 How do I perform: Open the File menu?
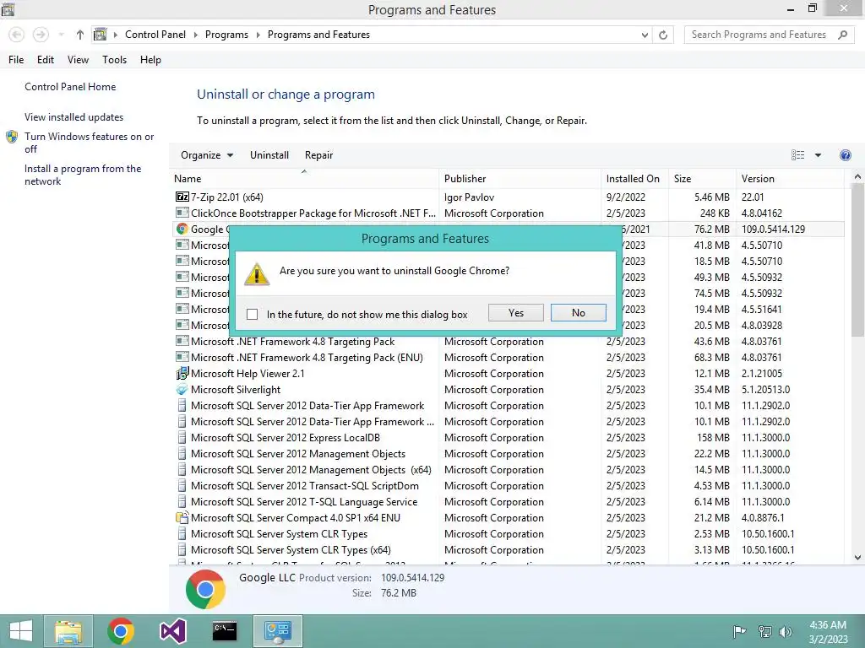point(16,60)
